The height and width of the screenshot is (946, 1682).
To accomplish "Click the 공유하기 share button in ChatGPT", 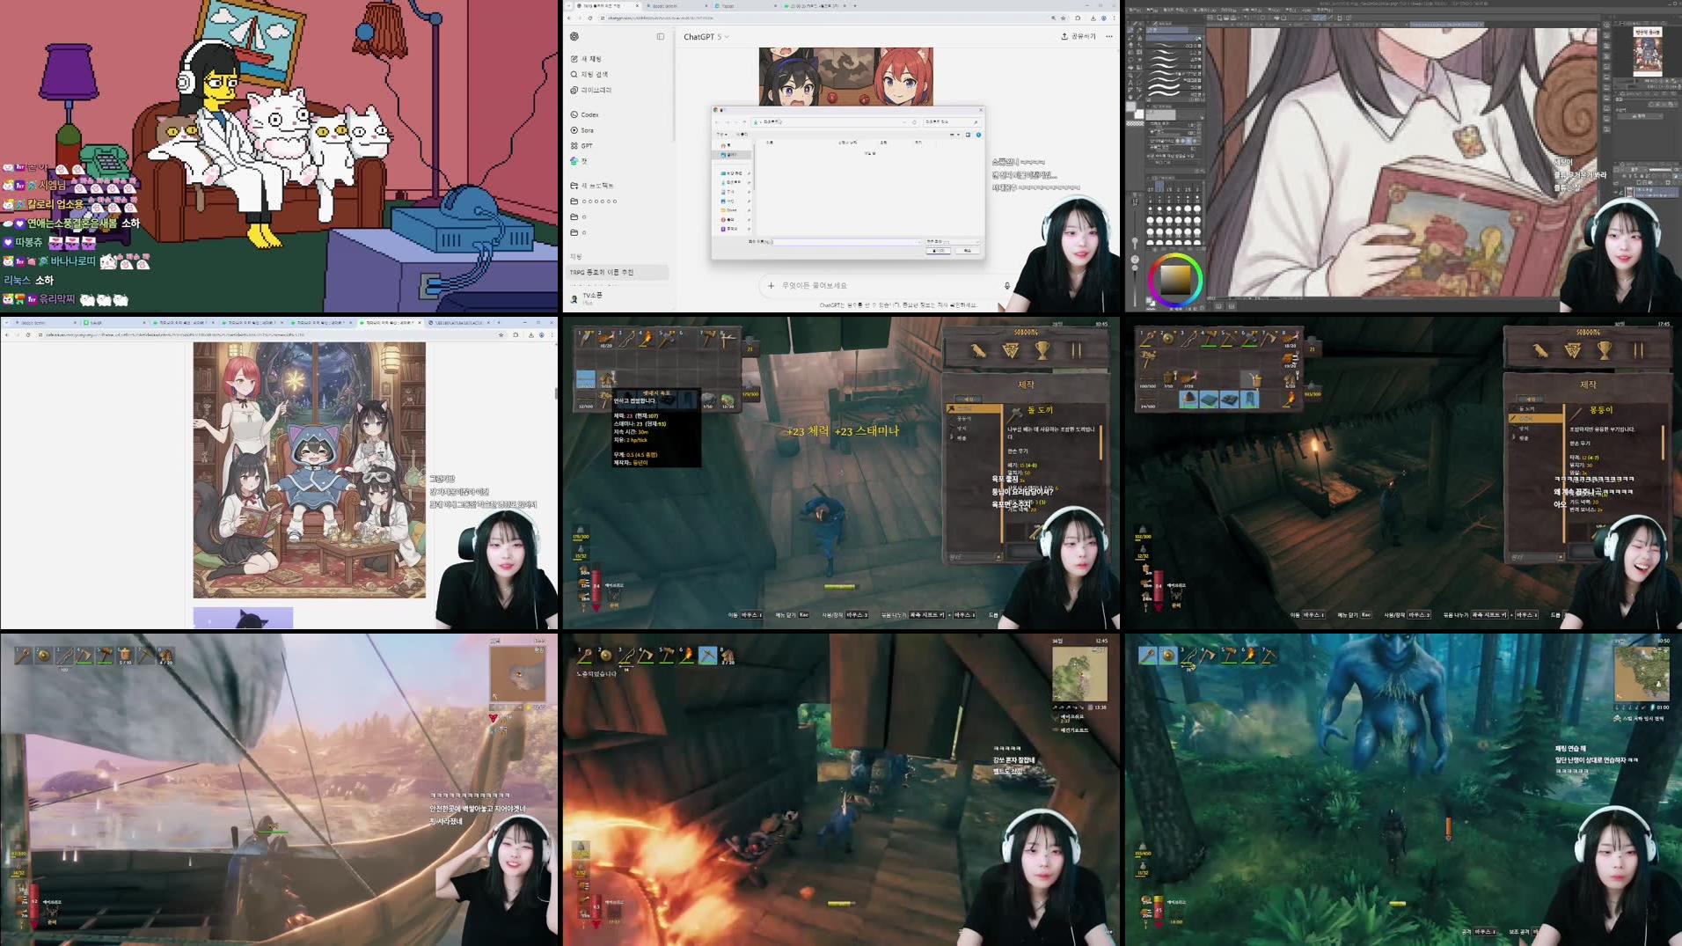I will click(1079, 36).
